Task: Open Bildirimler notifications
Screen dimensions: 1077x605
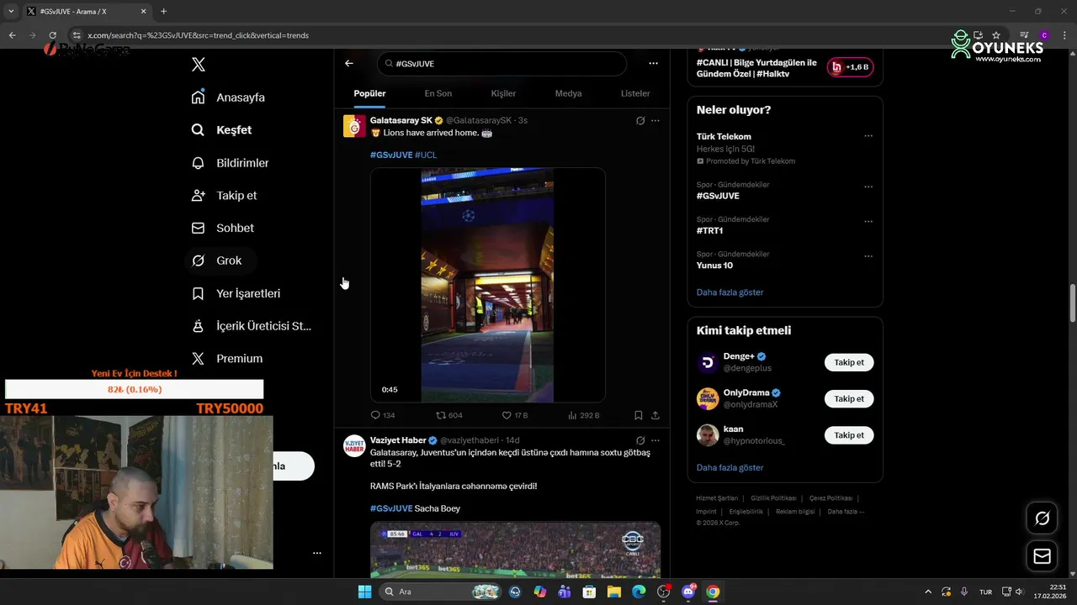Action: [x=230, y=163]
